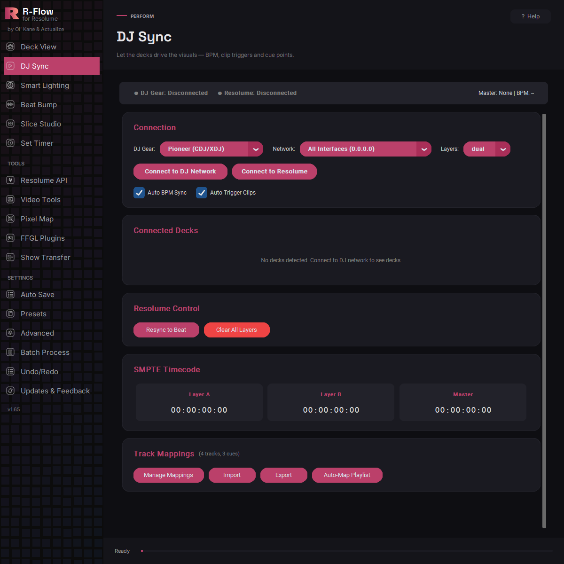Click the DJ Sync play icon
Viewport: 564px width, 564px height.
click(x=10, y=66)
